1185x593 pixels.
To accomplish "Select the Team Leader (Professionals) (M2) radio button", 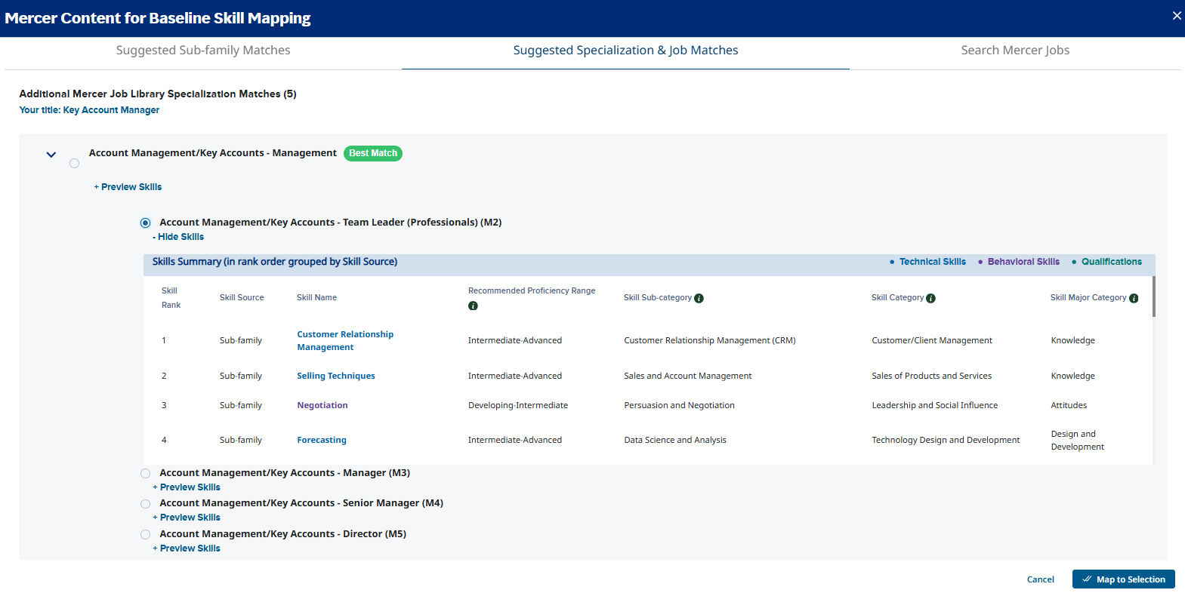I will pos(145,223).
